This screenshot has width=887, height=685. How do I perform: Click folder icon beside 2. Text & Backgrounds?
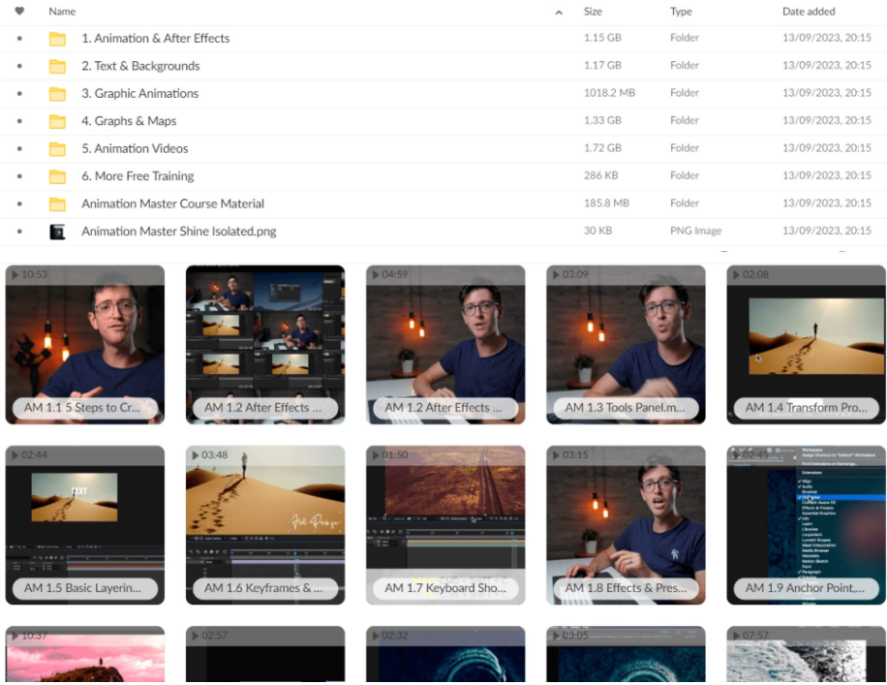tap(57, 66)
